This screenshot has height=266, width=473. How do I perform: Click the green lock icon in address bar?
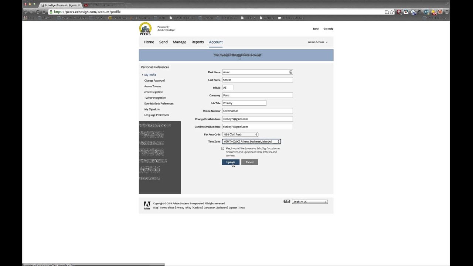point(51,12)
